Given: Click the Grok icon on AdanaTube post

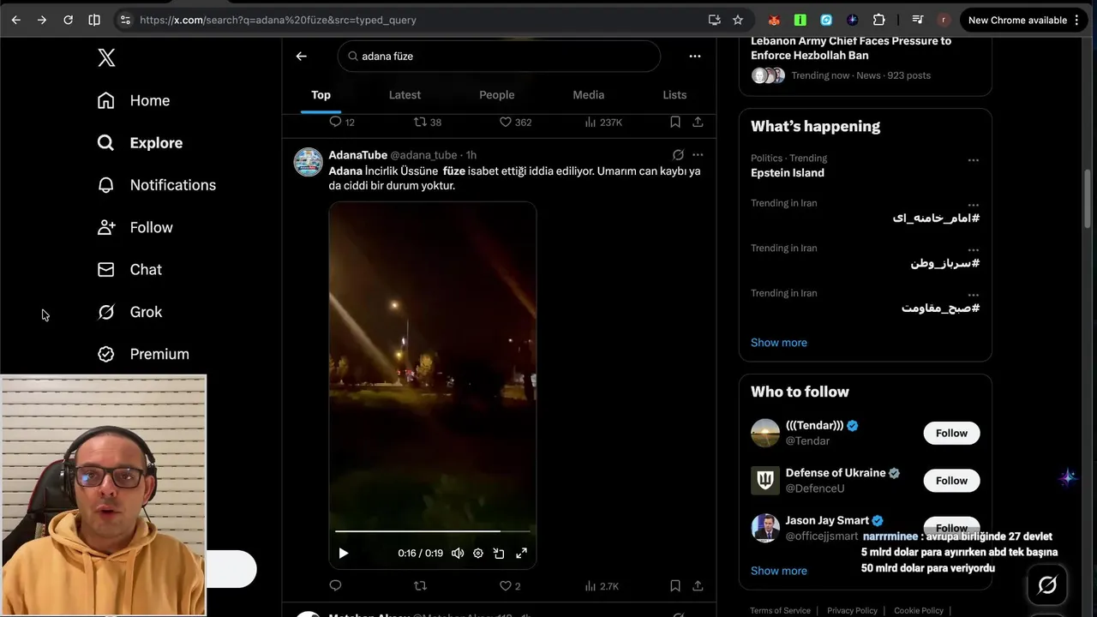Looking at the screenshot, I should point(678,155).
